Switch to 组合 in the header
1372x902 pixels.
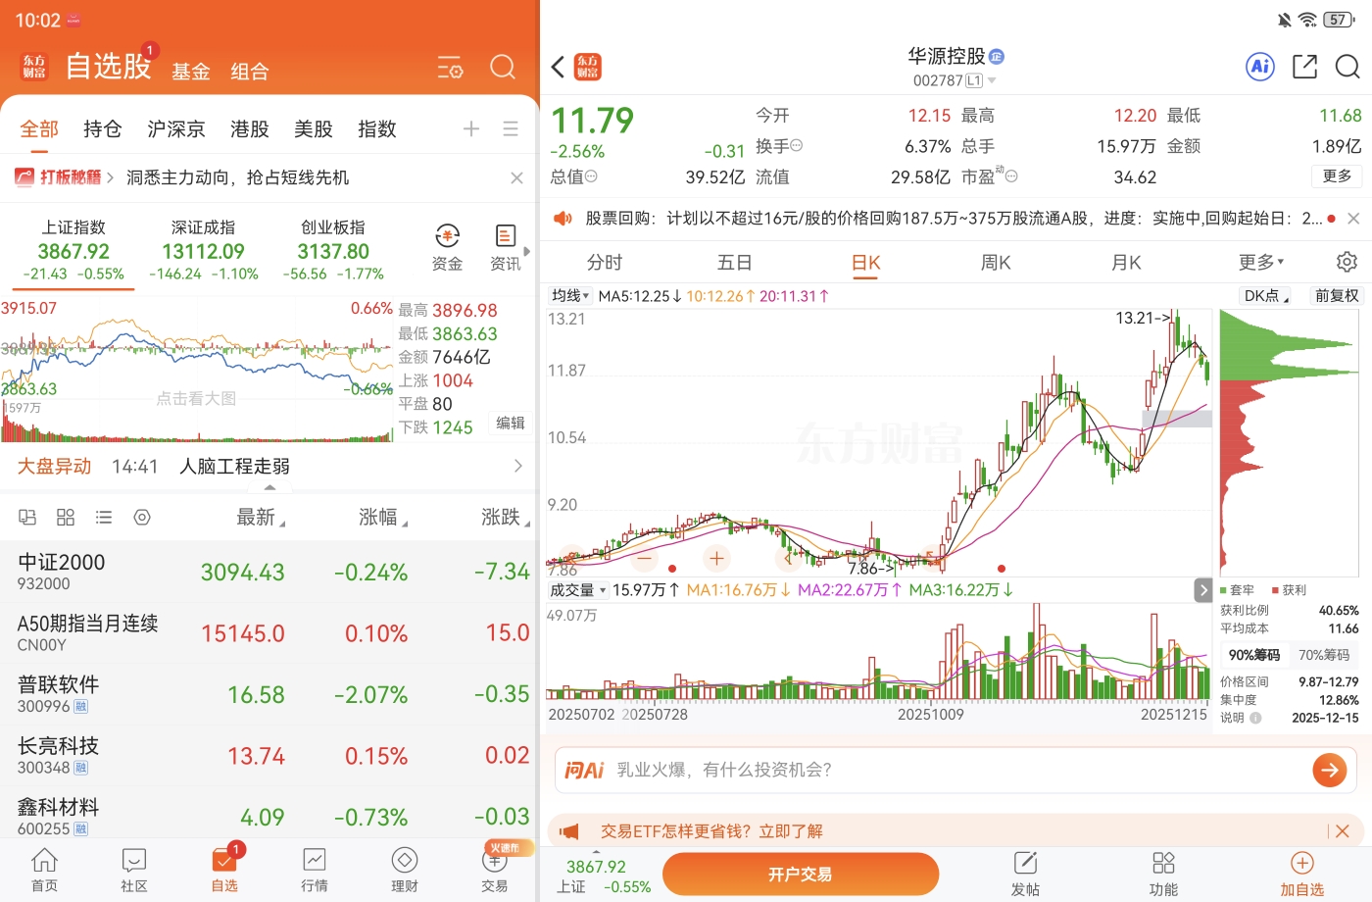point(250,72)
